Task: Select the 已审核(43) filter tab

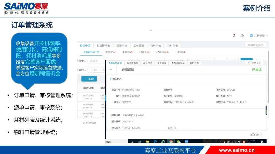Action: point(162,52)
